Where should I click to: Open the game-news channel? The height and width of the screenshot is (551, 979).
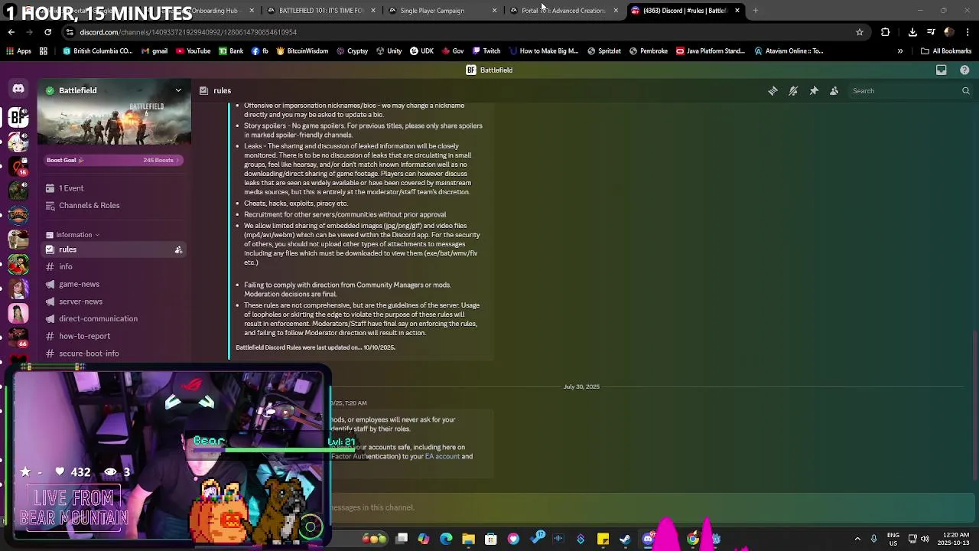point(113,285)
